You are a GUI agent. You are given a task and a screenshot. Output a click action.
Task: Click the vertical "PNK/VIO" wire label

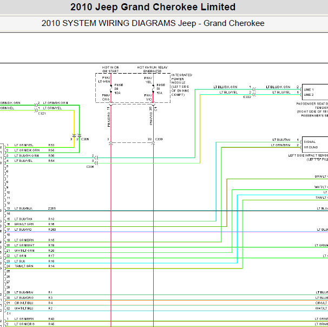click(x=151, y=119)
